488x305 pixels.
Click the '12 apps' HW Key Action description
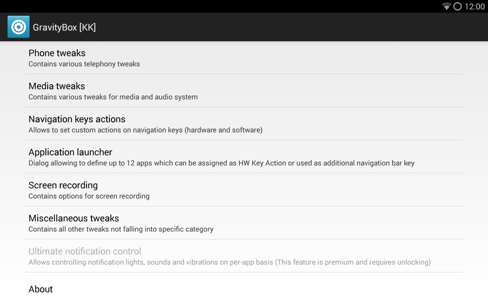pos(221,163)
